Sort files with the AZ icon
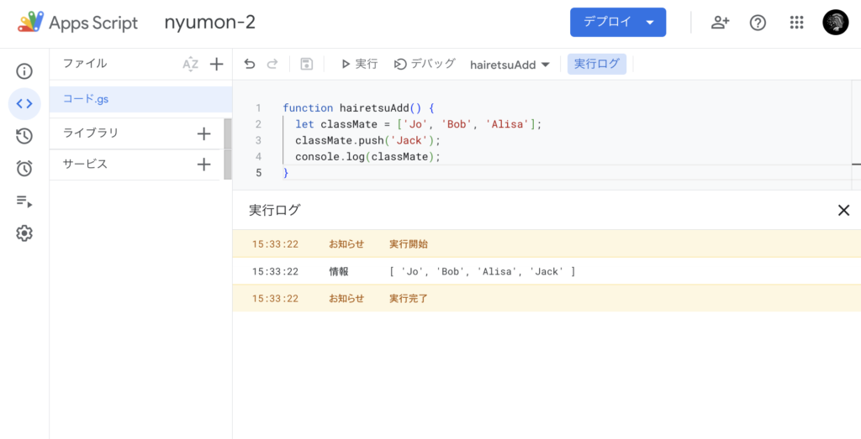This screenshot has height=439, width=861. tap(190, 64)
